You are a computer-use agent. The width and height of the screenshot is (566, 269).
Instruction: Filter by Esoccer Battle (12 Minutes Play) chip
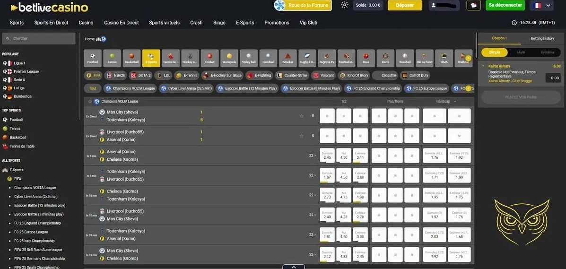pos(247,88)
